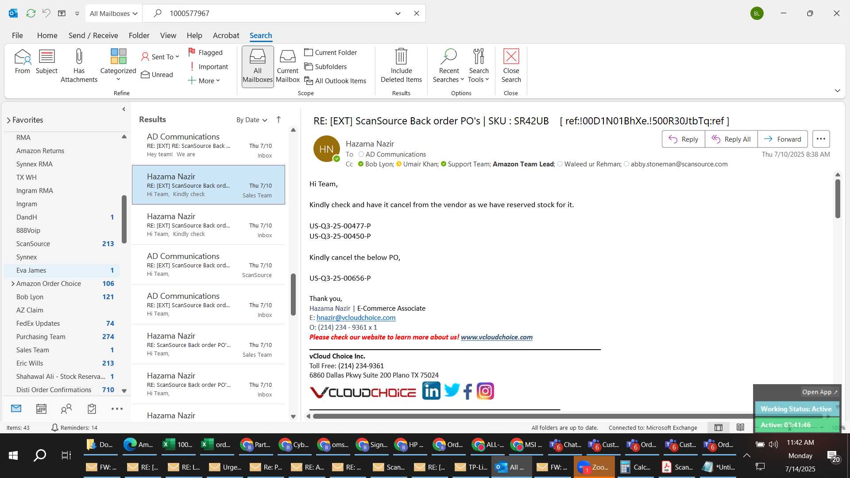Viewport: 850px width, 478px height.
Task: Collapse the ribbon with the chevron
Action: [x=837, y=91]
